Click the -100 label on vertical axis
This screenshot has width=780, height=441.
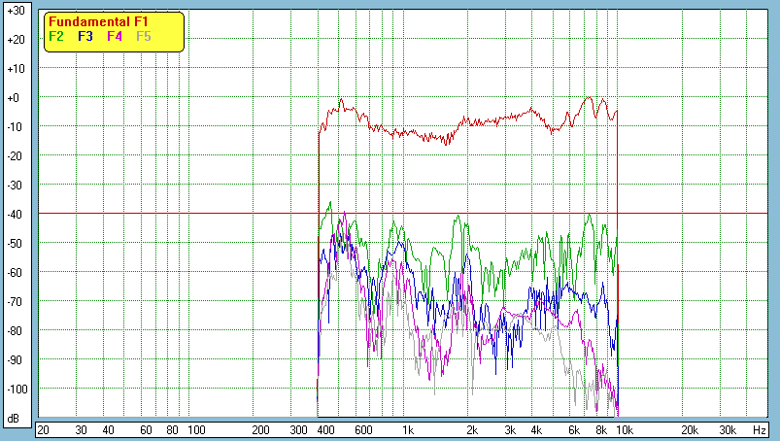coord(15,390)
